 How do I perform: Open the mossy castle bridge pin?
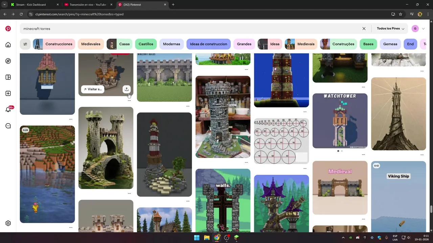(106, 148)
